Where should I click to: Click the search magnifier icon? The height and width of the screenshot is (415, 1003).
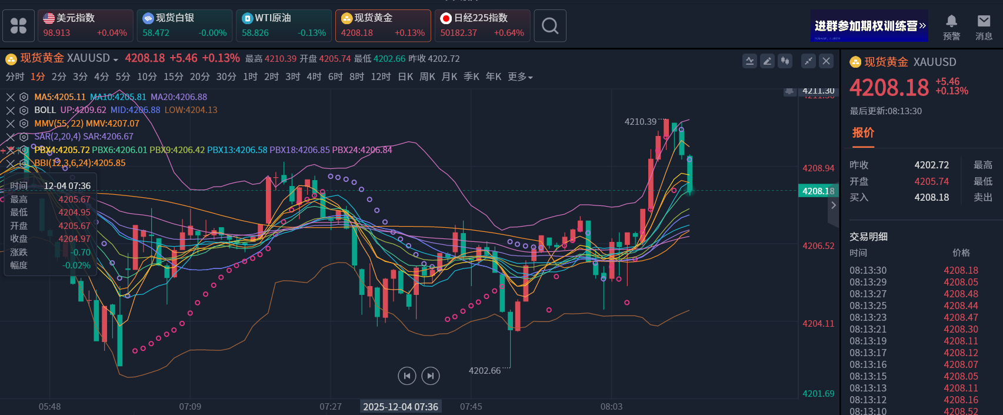click(550, 26)
